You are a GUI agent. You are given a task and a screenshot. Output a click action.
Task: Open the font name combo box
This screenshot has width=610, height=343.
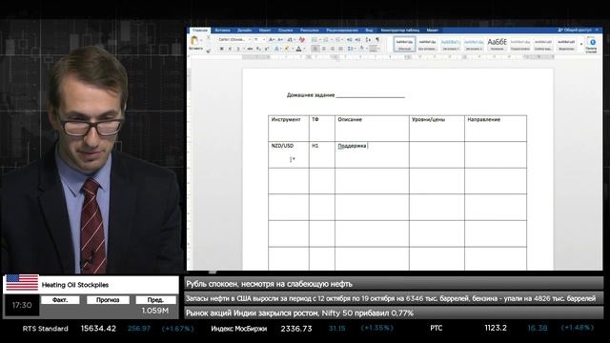pos(234,40)
